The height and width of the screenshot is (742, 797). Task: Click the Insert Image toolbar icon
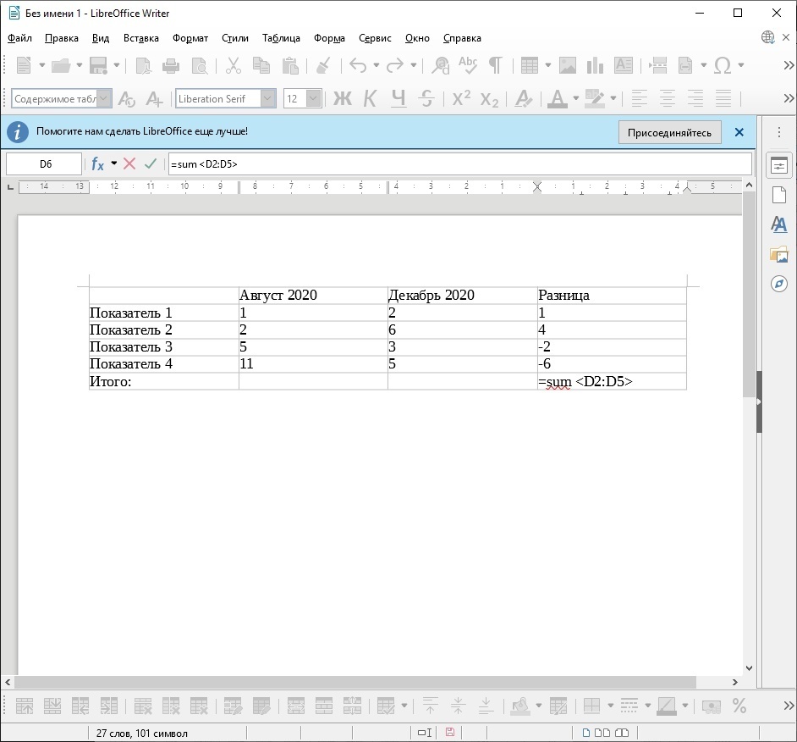[x=567, y=65]
